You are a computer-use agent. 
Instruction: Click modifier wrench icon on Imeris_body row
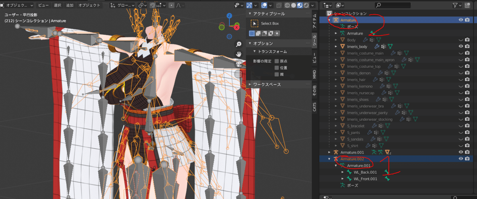click(377, 46)
